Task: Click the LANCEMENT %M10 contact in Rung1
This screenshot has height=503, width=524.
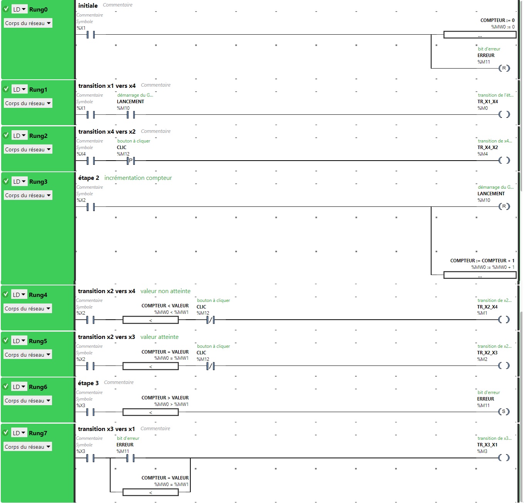Action: click(131, 115)
